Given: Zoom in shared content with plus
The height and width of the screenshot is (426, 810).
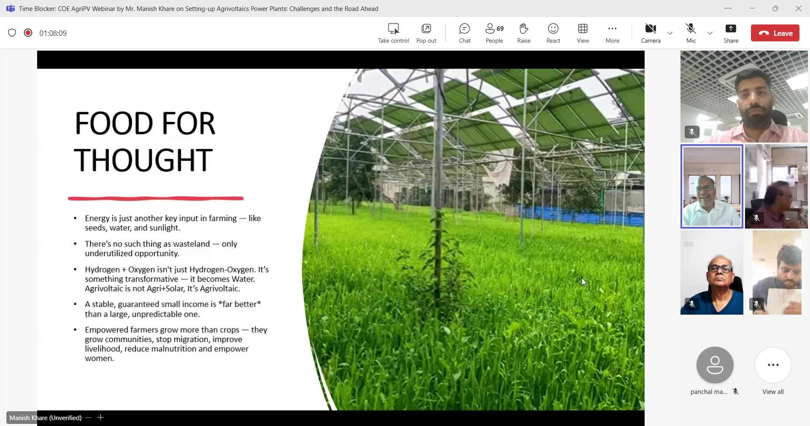Looking at the screenshot, I should (100, 418).
